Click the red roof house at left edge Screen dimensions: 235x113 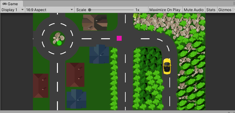(x=41, y=86)
